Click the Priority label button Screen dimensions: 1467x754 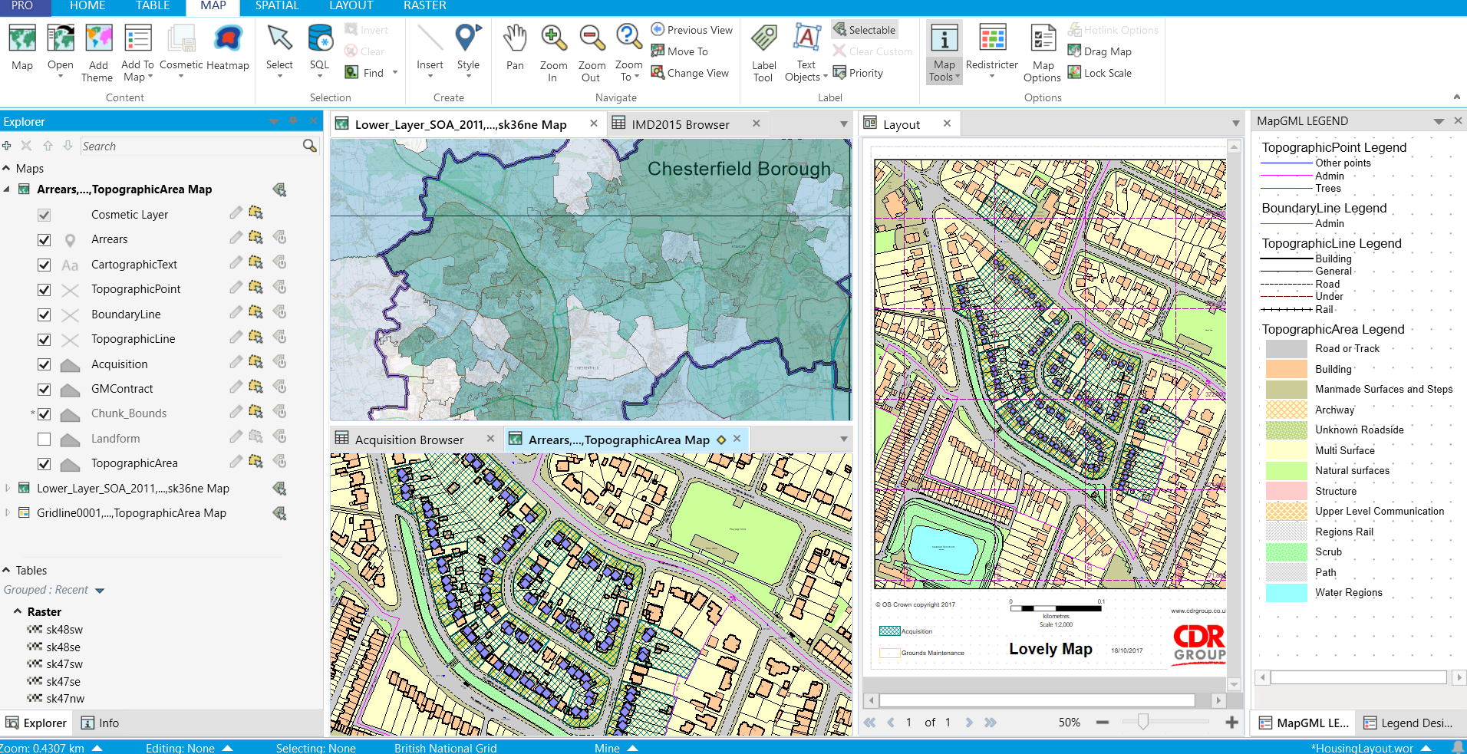[x=858, y=73]
